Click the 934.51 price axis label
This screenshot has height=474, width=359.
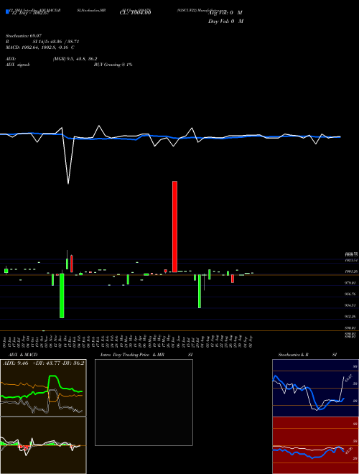tap(351, 305)
